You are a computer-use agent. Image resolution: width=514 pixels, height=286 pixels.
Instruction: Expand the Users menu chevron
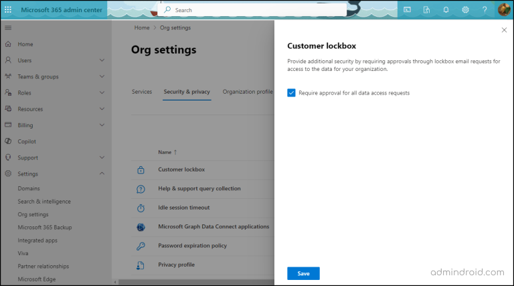[102, 60]
